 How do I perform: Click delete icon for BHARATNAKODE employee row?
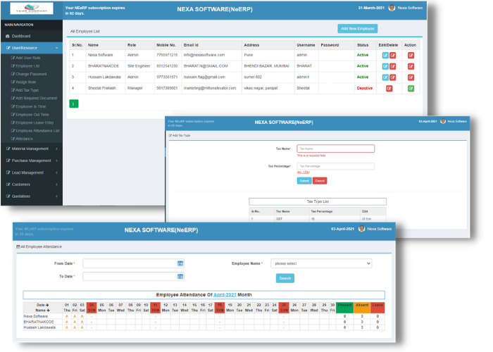pos(393,65)
